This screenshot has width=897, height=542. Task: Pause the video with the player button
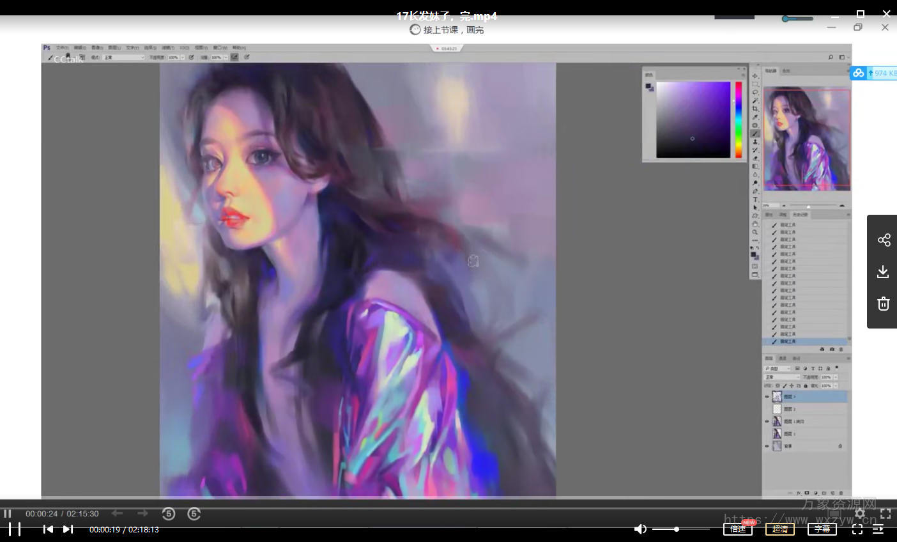pyautogui.click(x=15, y=529)
